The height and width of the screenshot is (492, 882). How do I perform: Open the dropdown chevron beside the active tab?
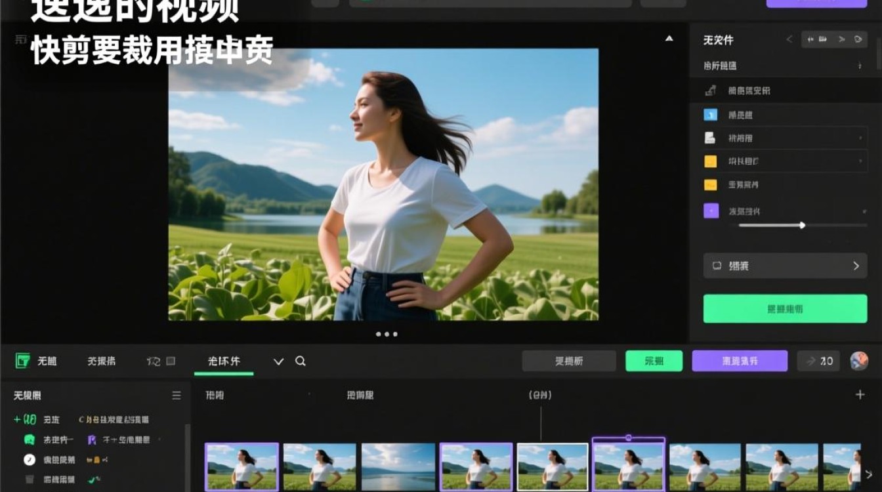278,361
